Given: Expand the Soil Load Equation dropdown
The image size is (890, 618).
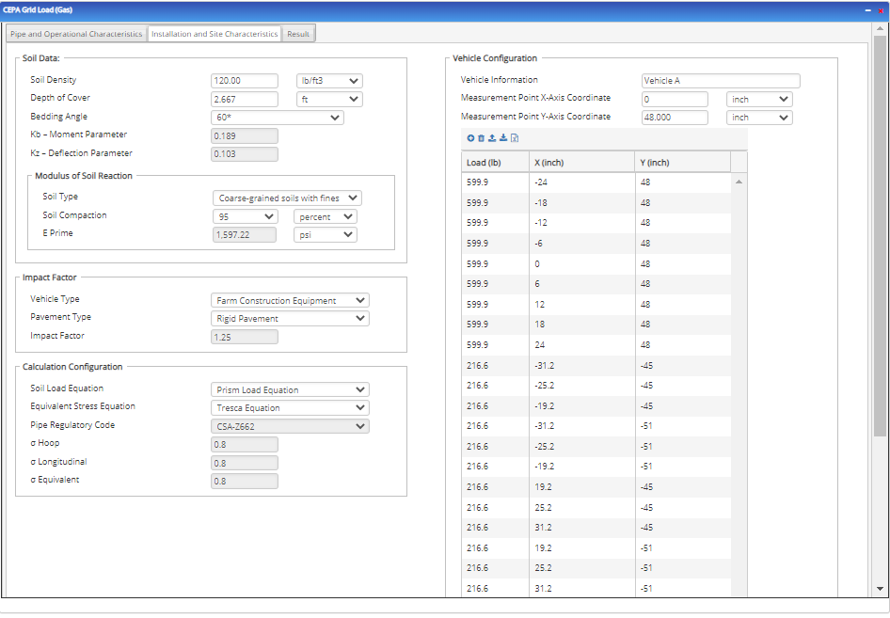Looking at the screenshot, I should click(x=290, y=388).
